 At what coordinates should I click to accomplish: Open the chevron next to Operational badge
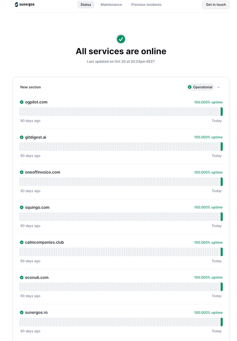218,87
